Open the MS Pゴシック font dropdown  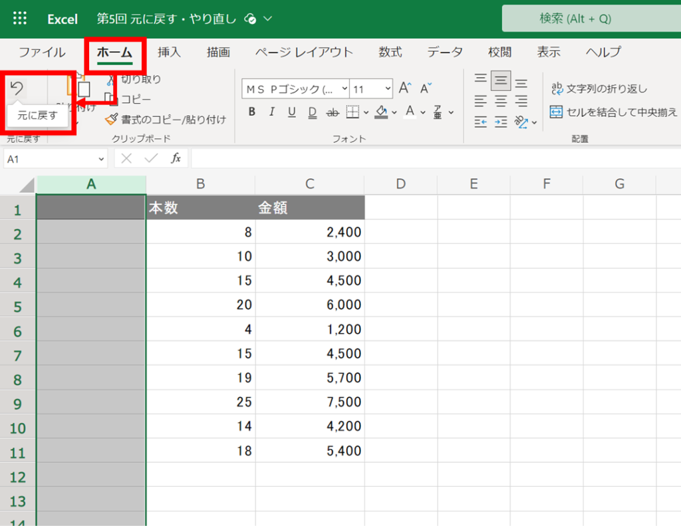pyautogui.click(x=345, y=87)
